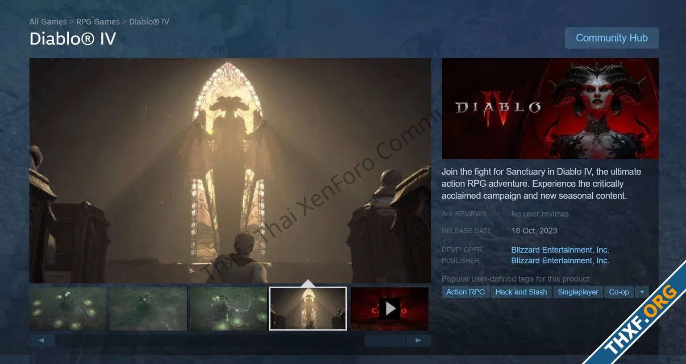
Task: Click the developer Blizzard Entertainment, Inc. link
Action: (x=560, y=250)
